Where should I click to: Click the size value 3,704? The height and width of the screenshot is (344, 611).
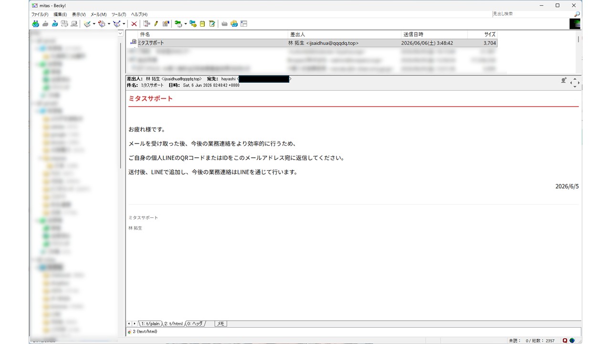pos(490,43)
